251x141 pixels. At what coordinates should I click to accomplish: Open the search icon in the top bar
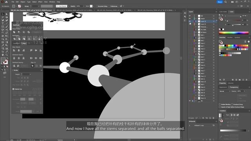point(226,2)
